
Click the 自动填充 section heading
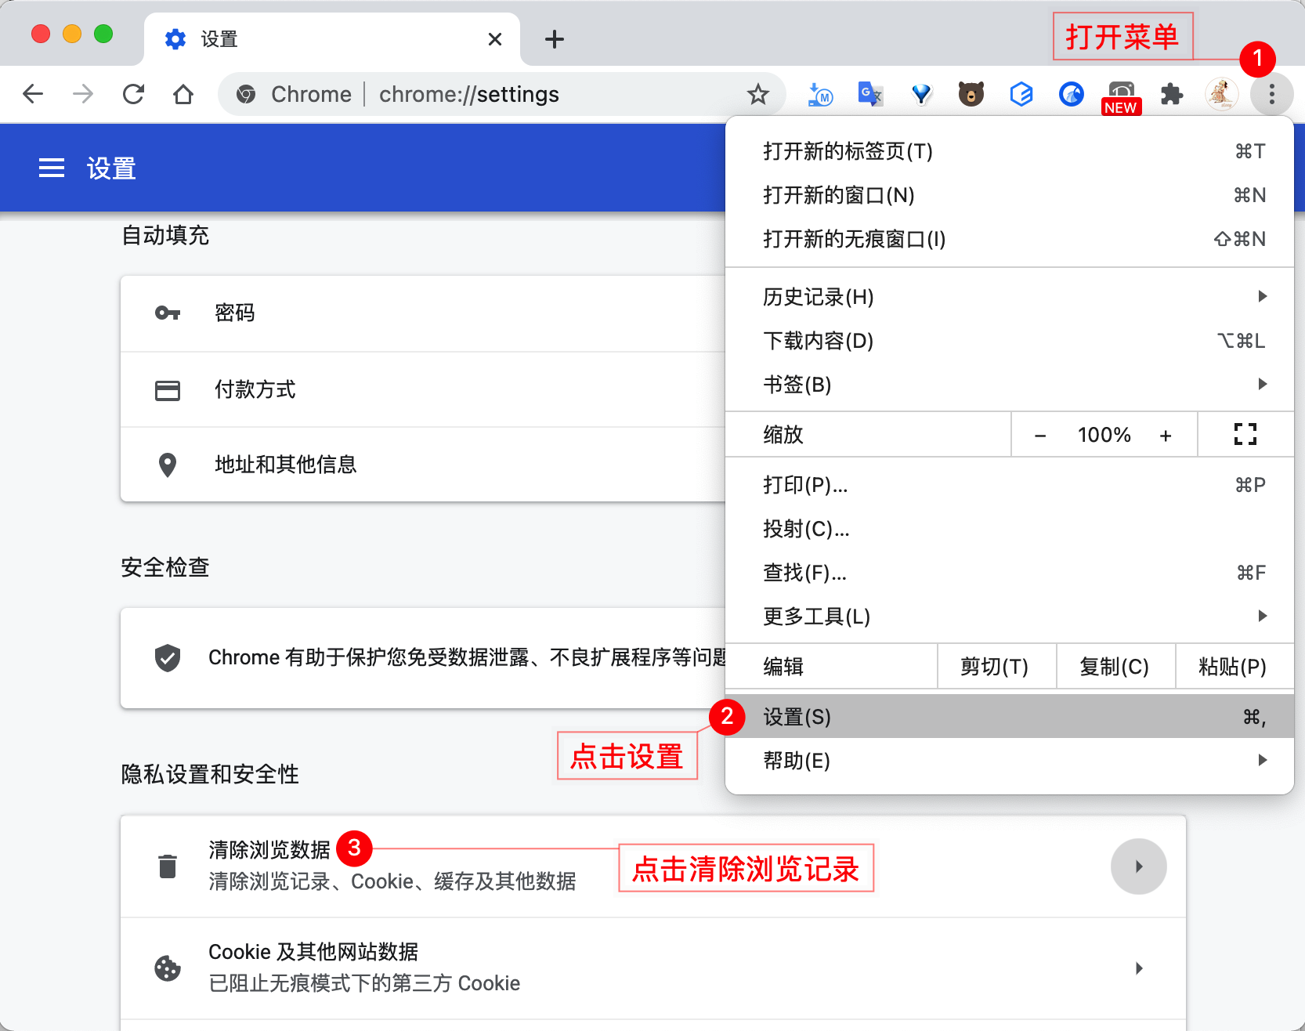165,236
